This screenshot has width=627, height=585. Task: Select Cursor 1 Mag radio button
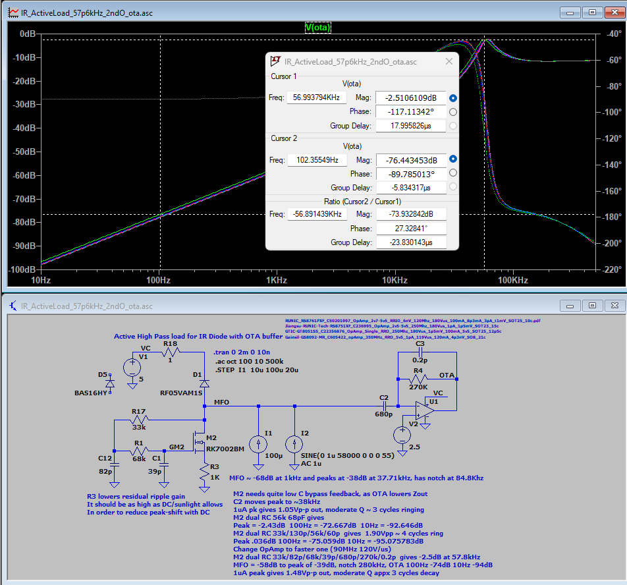tap(453, 98)
